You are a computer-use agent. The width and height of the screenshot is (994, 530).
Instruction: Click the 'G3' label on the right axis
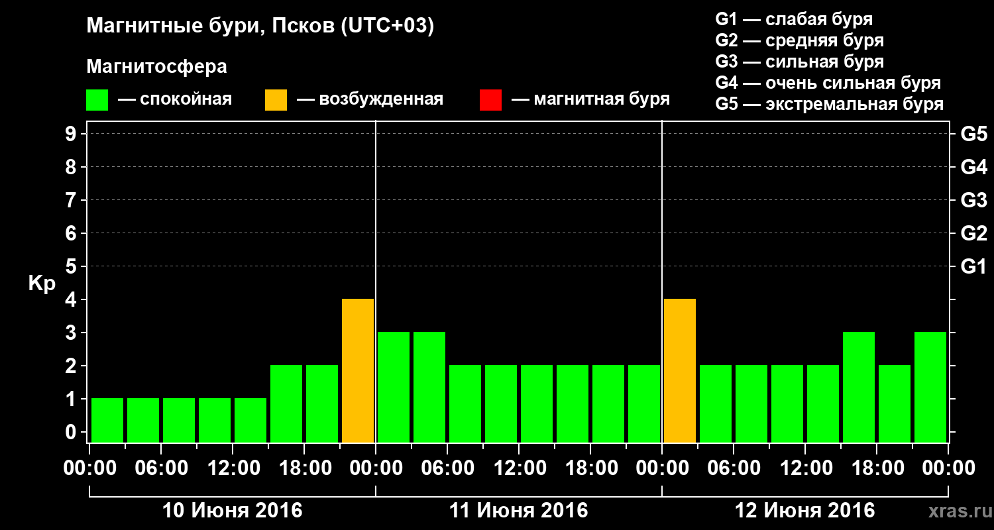(x=973, y=200)
